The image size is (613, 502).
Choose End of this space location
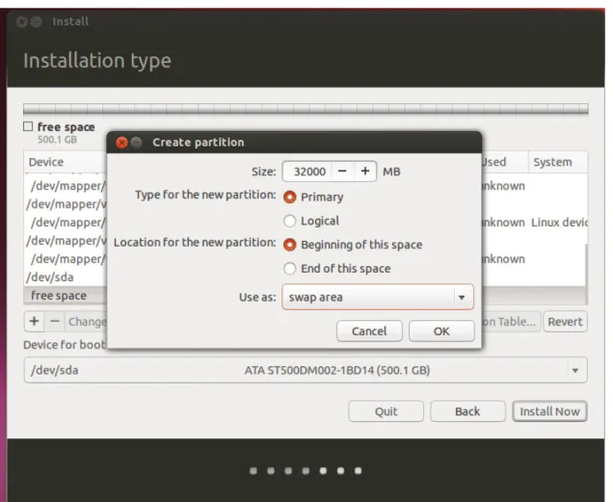[x=290, y=269]
